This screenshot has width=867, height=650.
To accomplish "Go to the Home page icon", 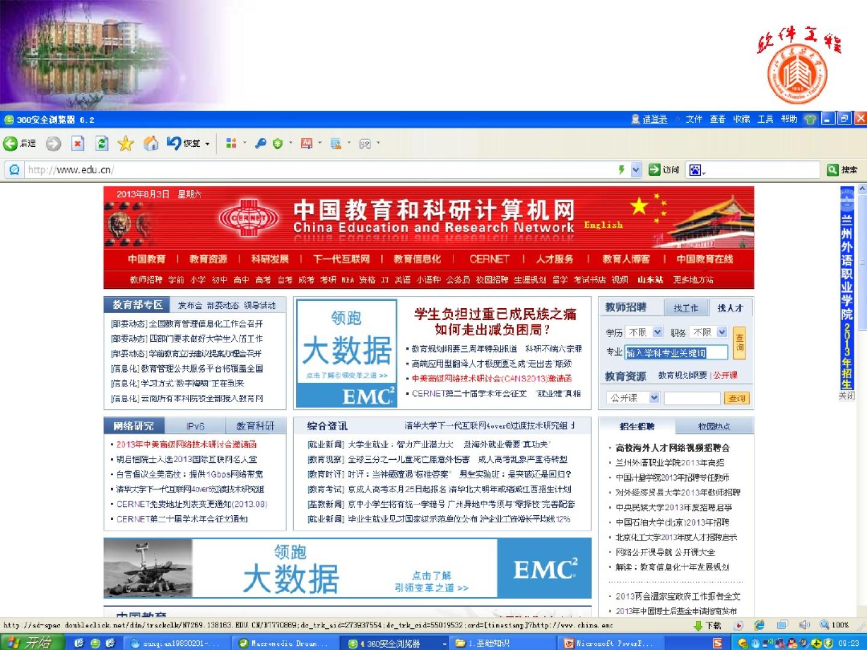I will 151,143.
